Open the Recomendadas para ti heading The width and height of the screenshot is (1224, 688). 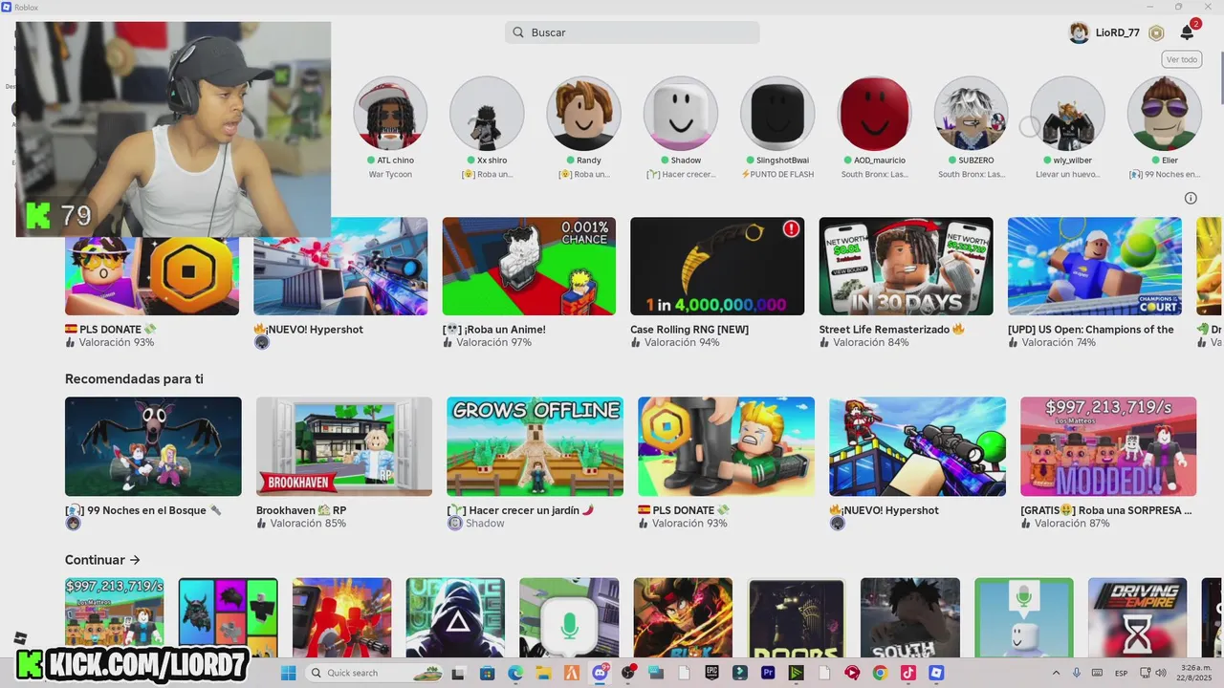coord(134,379)
